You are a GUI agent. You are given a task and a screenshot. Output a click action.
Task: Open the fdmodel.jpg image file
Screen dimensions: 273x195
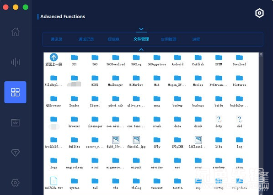136,142
